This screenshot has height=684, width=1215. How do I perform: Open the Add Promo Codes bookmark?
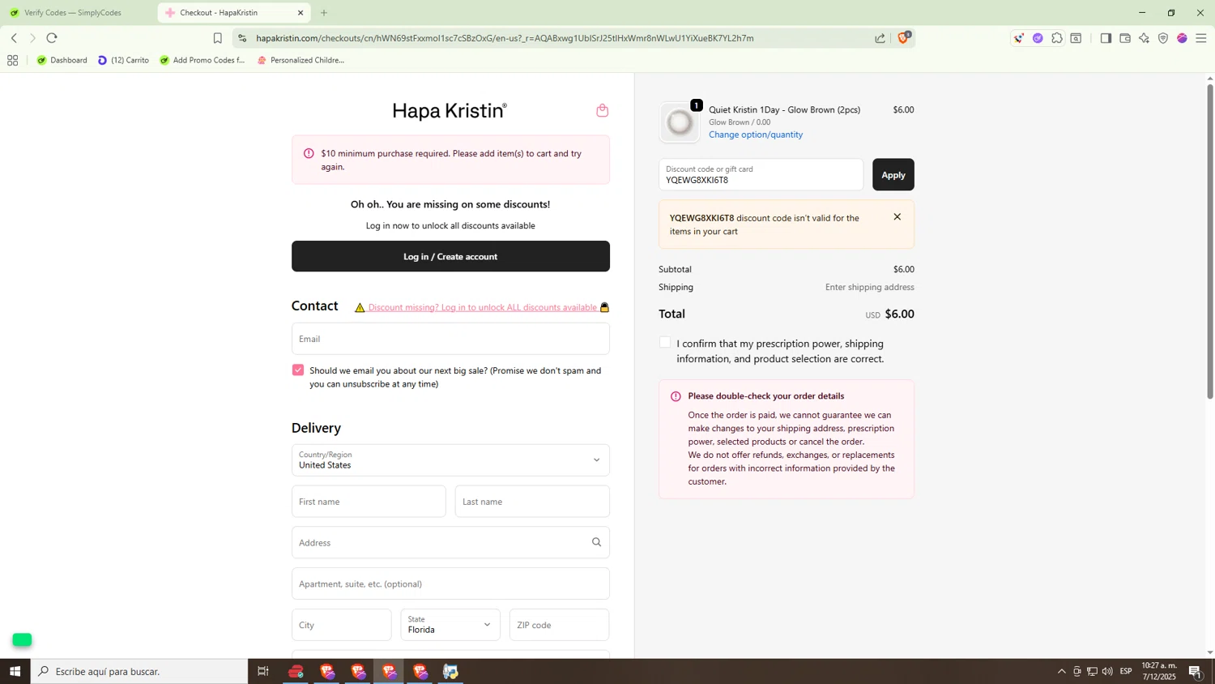click(x=202, y=60)
